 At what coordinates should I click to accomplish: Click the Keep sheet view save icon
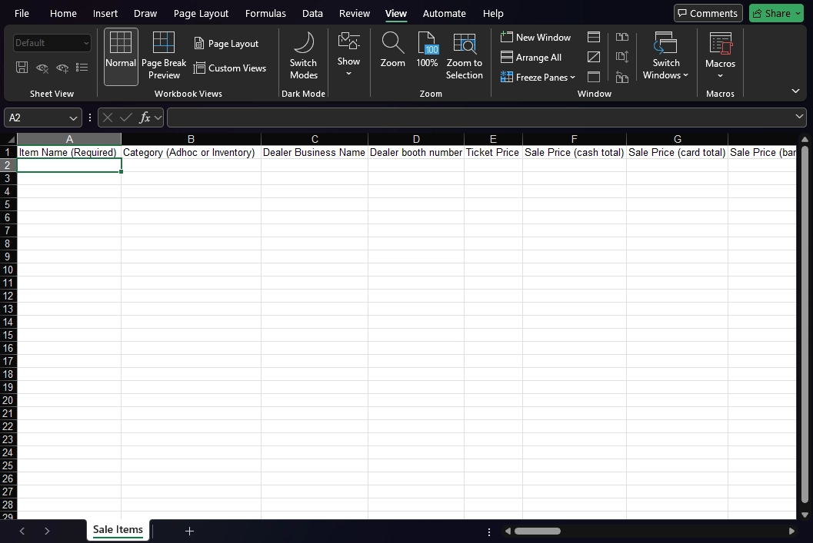[x=22, y=68]
